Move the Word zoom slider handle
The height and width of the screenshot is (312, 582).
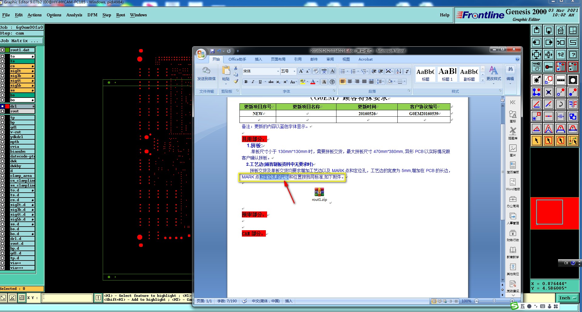pos(494,301)
